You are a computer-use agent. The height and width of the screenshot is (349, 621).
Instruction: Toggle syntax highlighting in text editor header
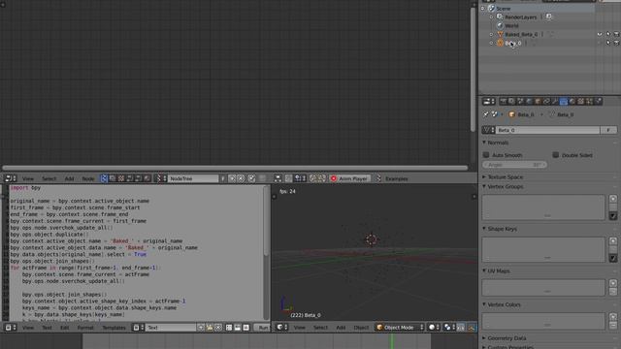click(x=246, y=328)
